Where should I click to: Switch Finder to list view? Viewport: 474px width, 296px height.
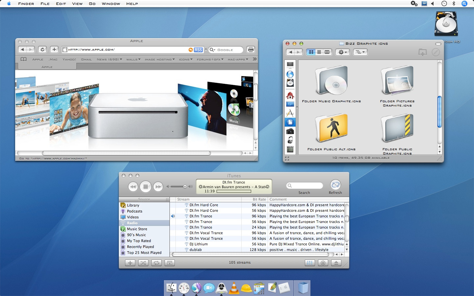coord(319,52)
